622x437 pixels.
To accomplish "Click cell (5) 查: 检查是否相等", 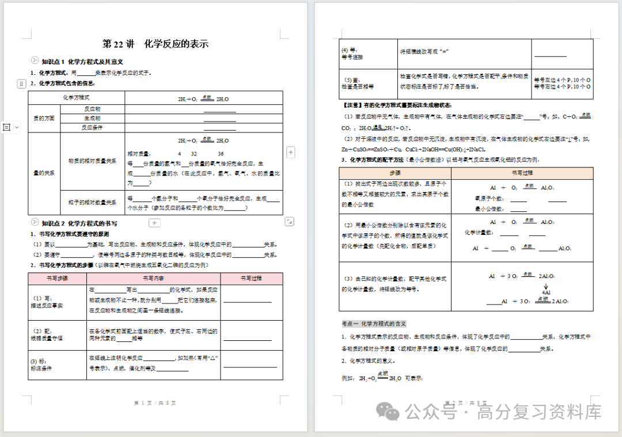I will click(368, 83).
